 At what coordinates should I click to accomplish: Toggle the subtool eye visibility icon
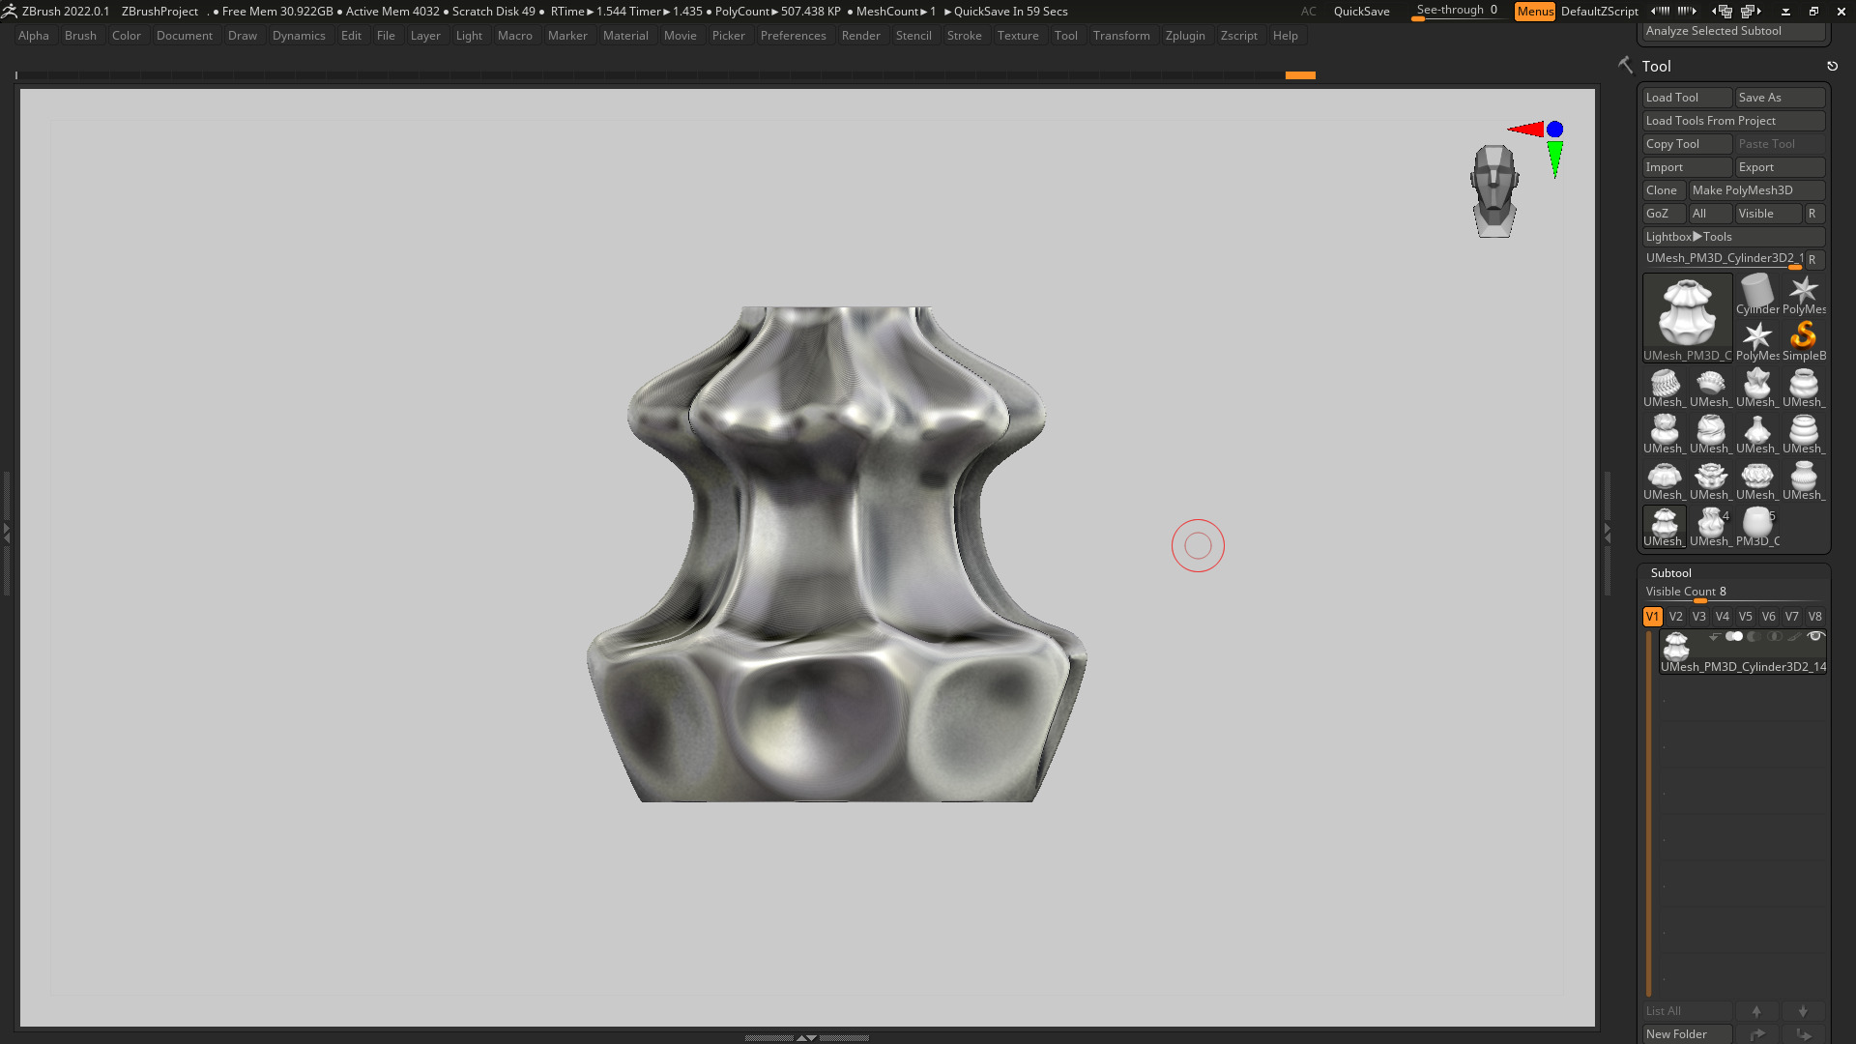tap(1815, 636)
